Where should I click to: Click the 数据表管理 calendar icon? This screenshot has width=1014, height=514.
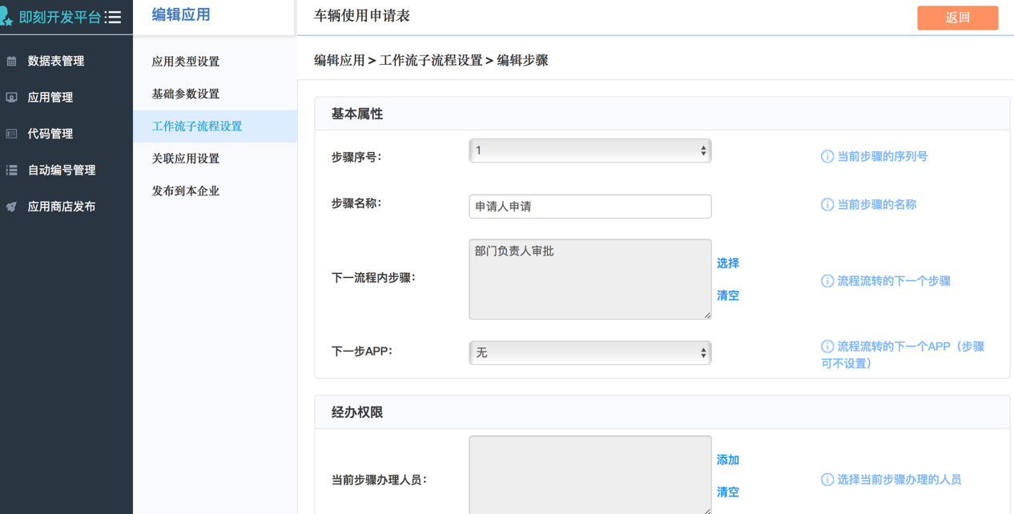(12, 61)
